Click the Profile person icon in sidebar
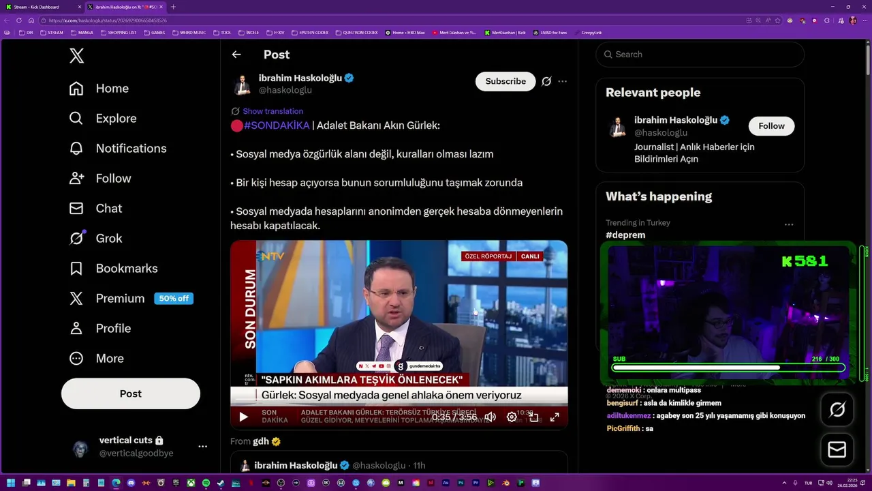 coord(76,329)
